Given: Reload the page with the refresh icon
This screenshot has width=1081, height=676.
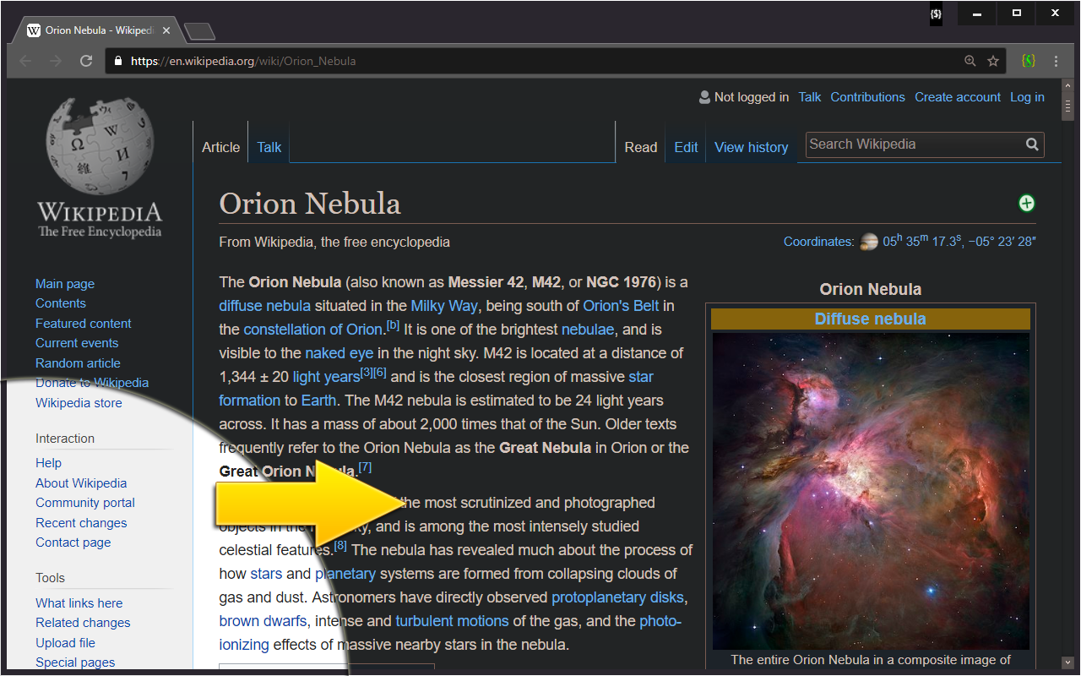Looking at the screenshot, I should pyautogui.click(x=86, y=61).
